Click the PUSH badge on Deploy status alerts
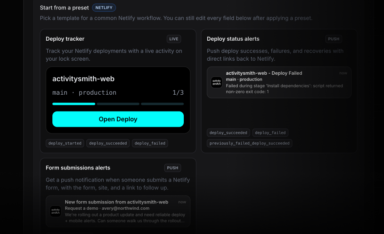This screenshot has height=234, width=384. (334, 39)
